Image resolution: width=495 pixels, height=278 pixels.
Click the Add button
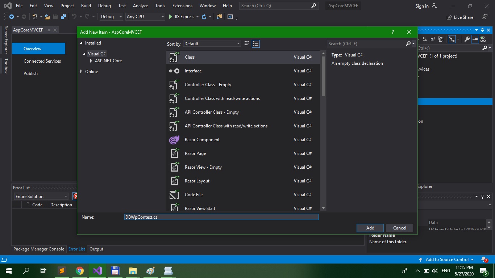coord(370,228)
